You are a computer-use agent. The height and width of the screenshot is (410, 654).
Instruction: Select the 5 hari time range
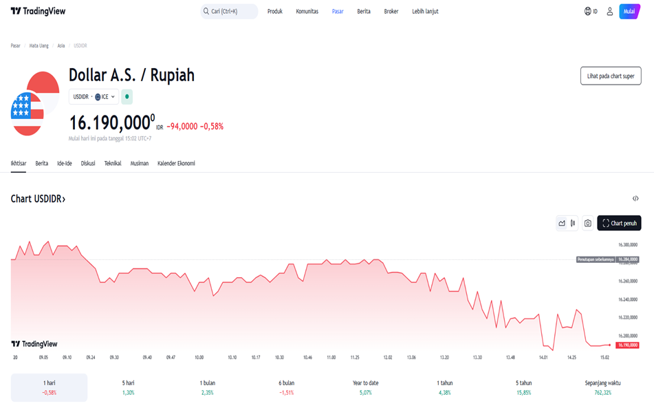click(128, 387)
